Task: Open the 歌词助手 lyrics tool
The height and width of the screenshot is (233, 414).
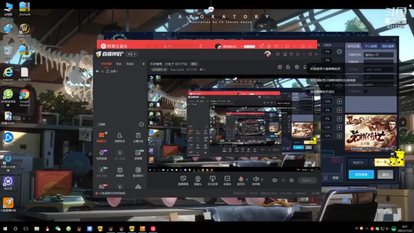Action: coord(138,172)
